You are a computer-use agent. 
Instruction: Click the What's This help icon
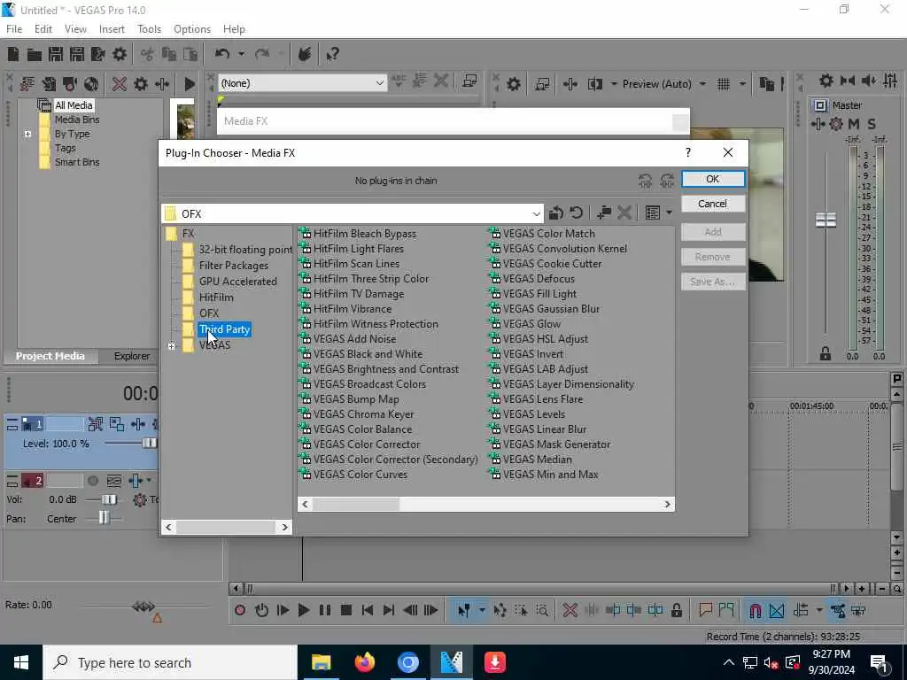point(332,54)
